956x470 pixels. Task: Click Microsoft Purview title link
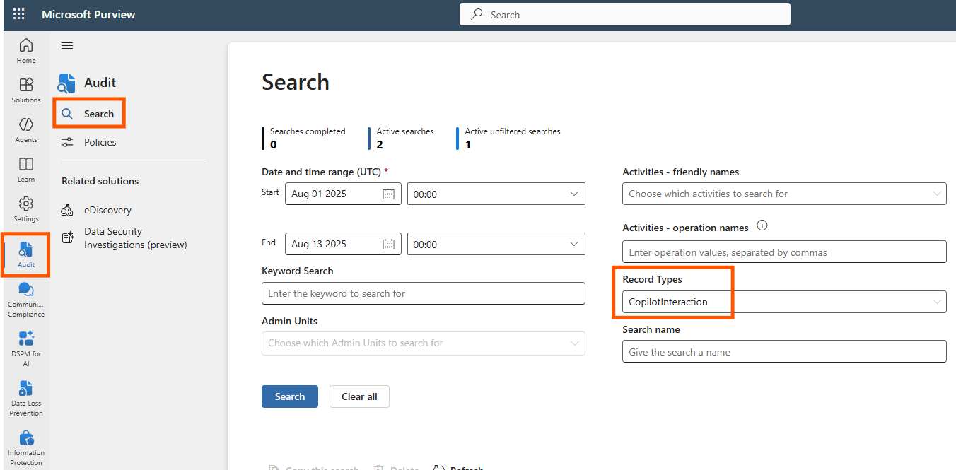88,14
